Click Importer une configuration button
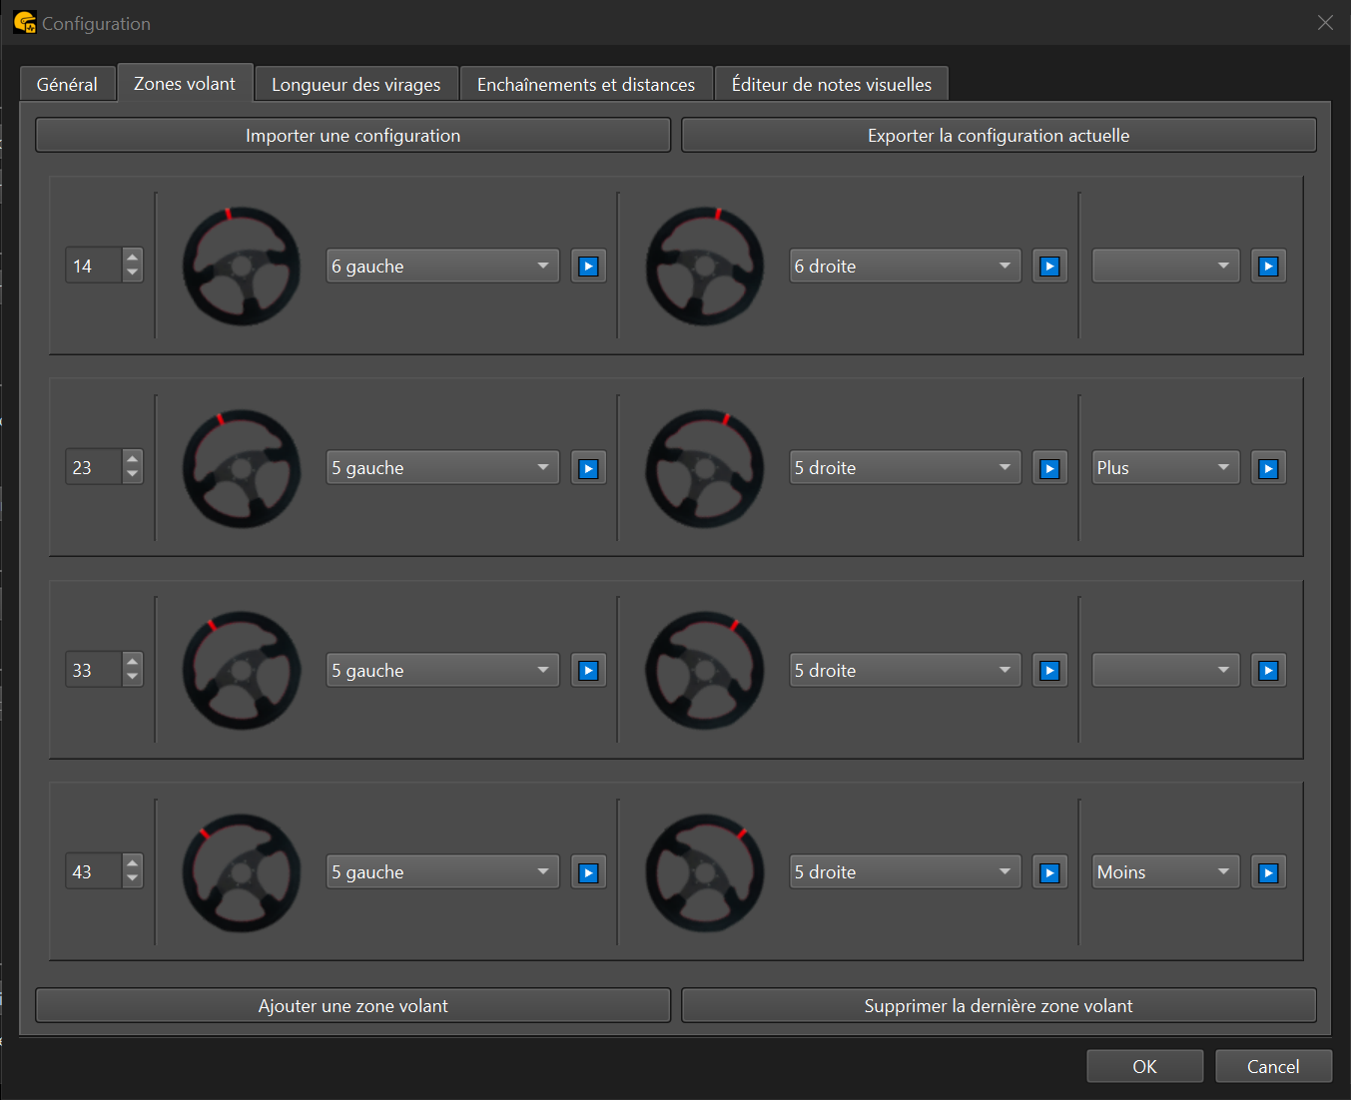 [x=352, y=136]
